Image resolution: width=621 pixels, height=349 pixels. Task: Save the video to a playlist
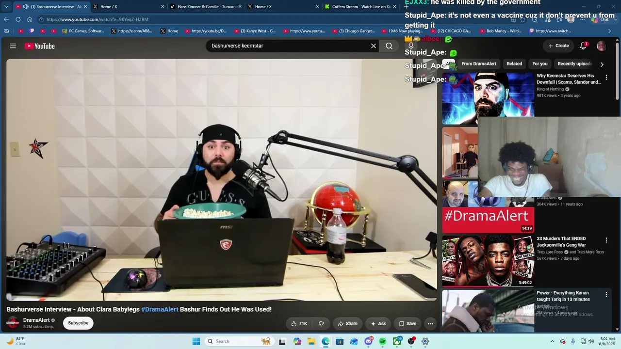tap(408, 324)
